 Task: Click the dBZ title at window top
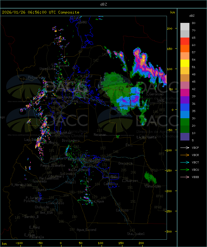point(103,4)
